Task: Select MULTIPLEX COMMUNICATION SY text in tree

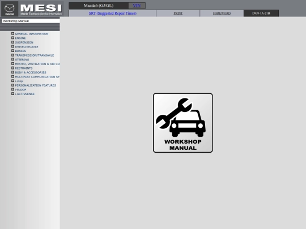Action: coord(37,77)
